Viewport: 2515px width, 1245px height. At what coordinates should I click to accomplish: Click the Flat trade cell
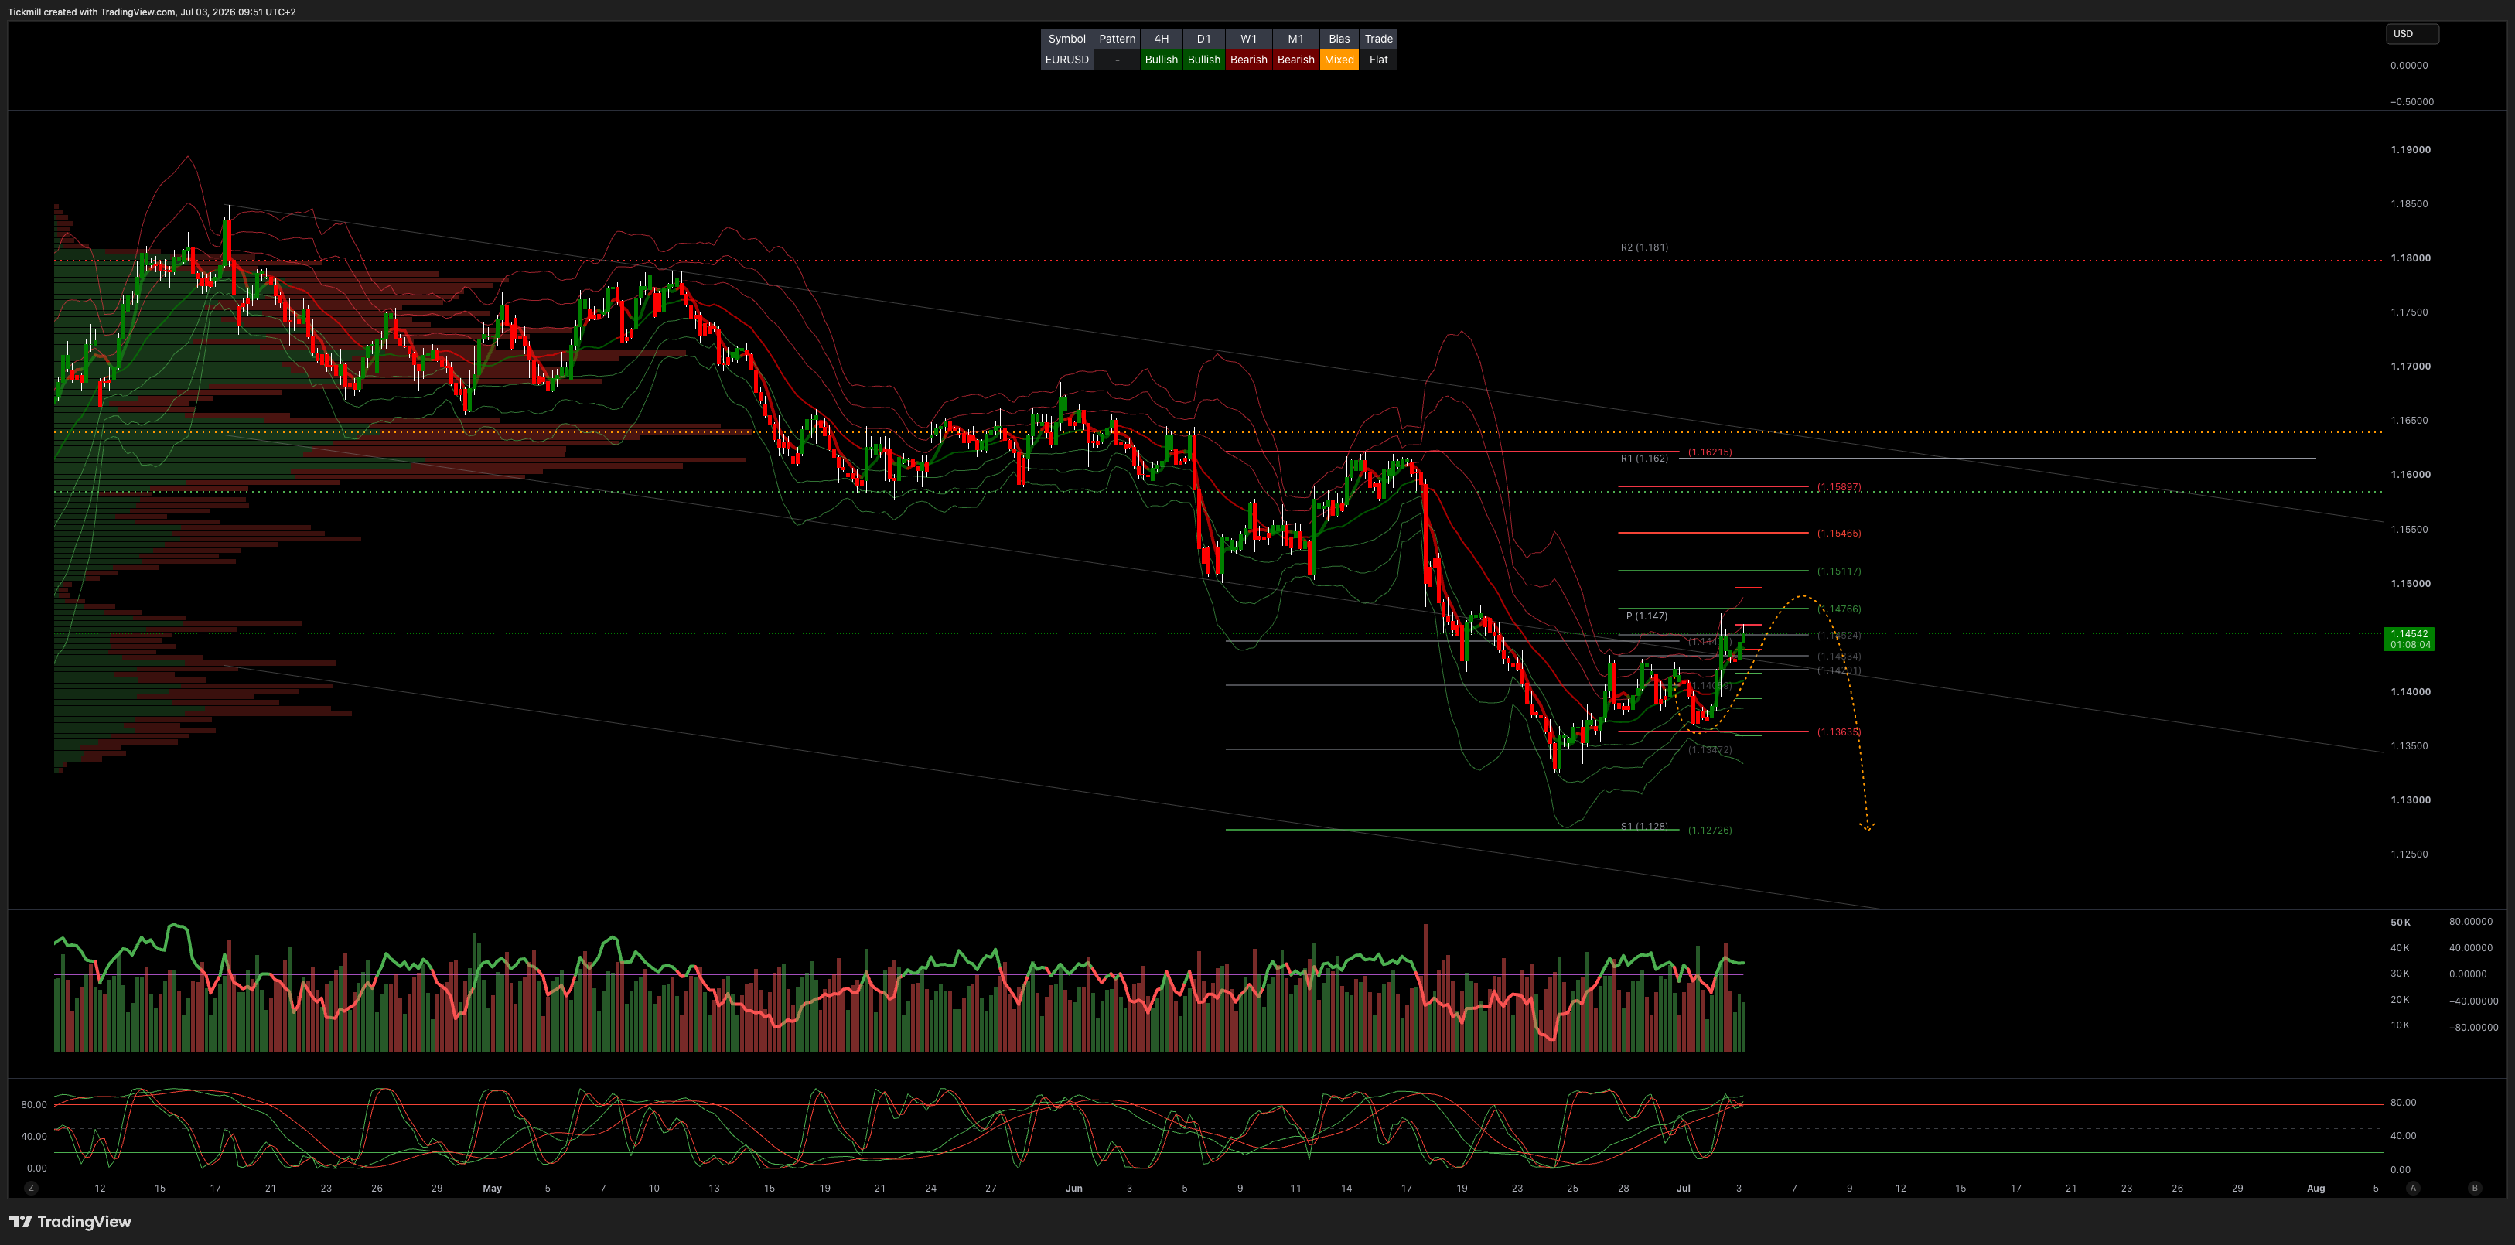(x=1379, y=60)
